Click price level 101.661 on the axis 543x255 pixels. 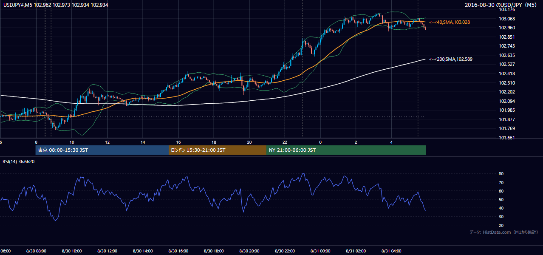point(506,138)
